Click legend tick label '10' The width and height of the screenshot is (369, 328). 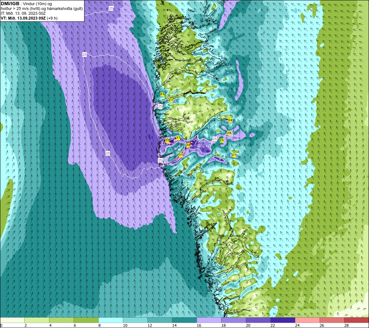tap(125, 325)
